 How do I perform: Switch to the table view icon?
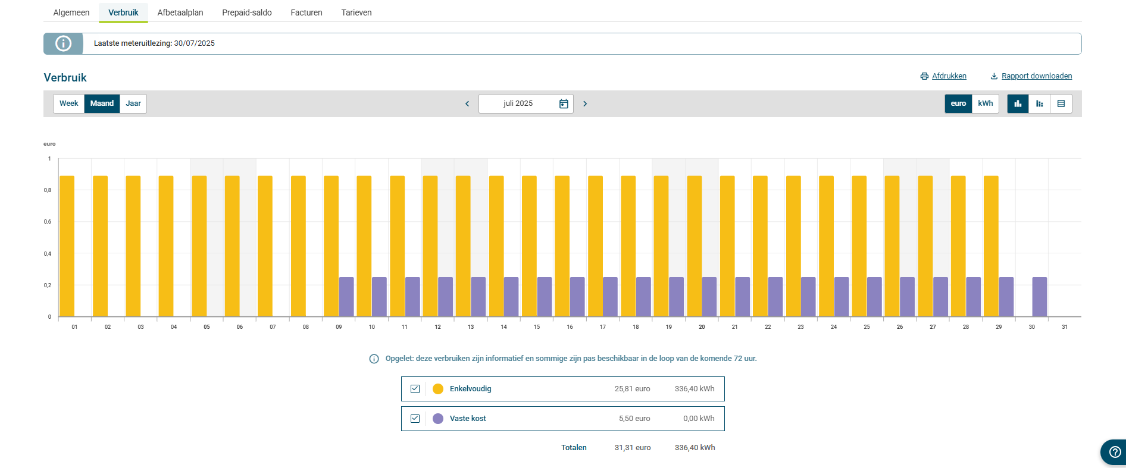click(1061, 103)
